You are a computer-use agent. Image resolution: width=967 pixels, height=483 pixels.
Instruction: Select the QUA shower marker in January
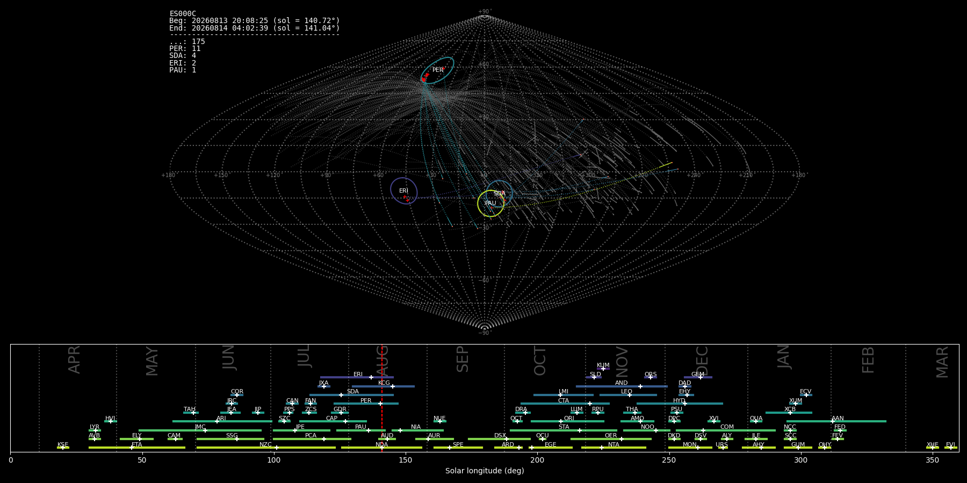pos(755,421)
